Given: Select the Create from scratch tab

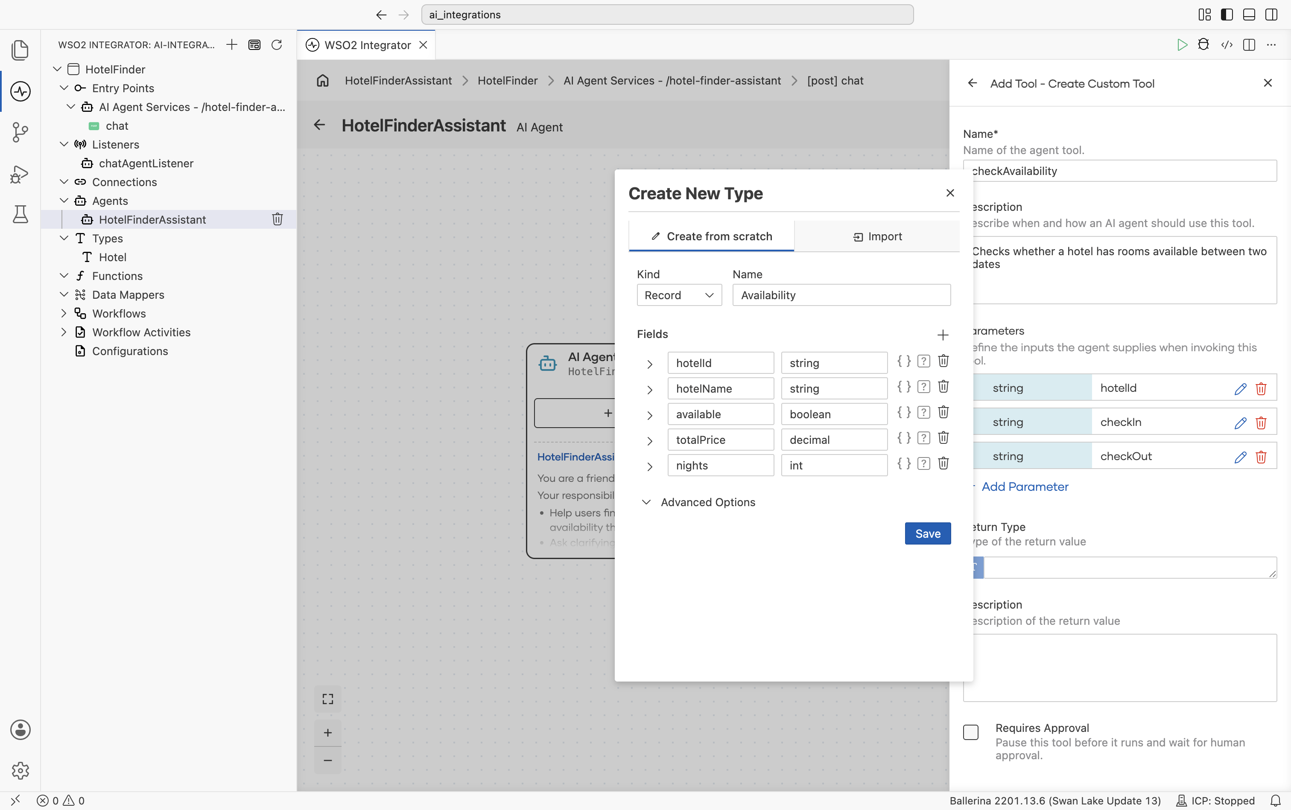Looking at the screenshot, I should [711, 236].
